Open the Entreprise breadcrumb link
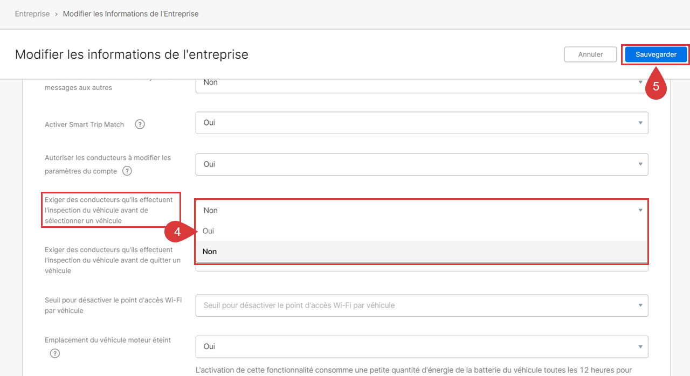 pyautogui.click(x=32, y=14)
